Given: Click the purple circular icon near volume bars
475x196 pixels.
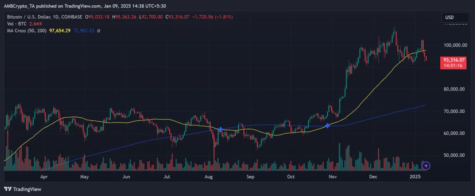Looking at the screenshot, I should [x=425, y=165].
